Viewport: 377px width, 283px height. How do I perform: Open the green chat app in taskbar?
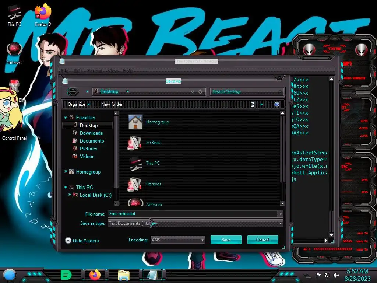(66, 275)
